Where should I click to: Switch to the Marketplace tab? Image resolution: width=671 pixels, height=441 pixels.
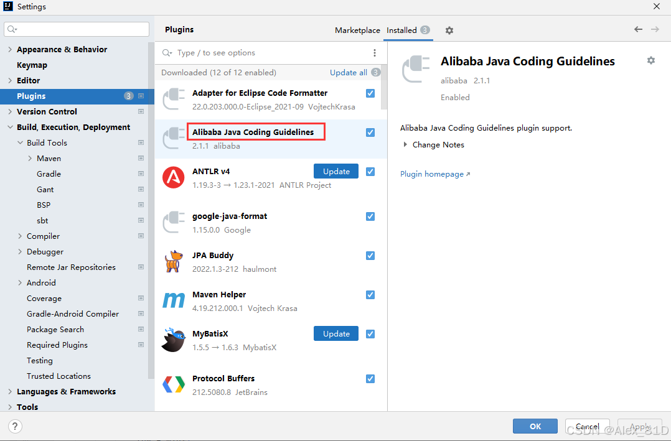tap(357, 30)
